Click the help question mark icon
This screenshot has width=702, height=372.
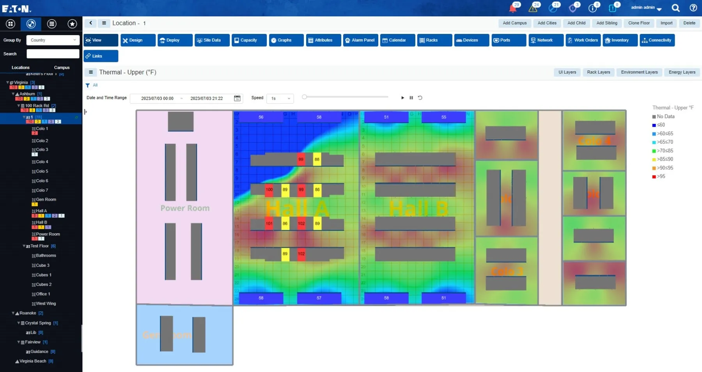694,8
